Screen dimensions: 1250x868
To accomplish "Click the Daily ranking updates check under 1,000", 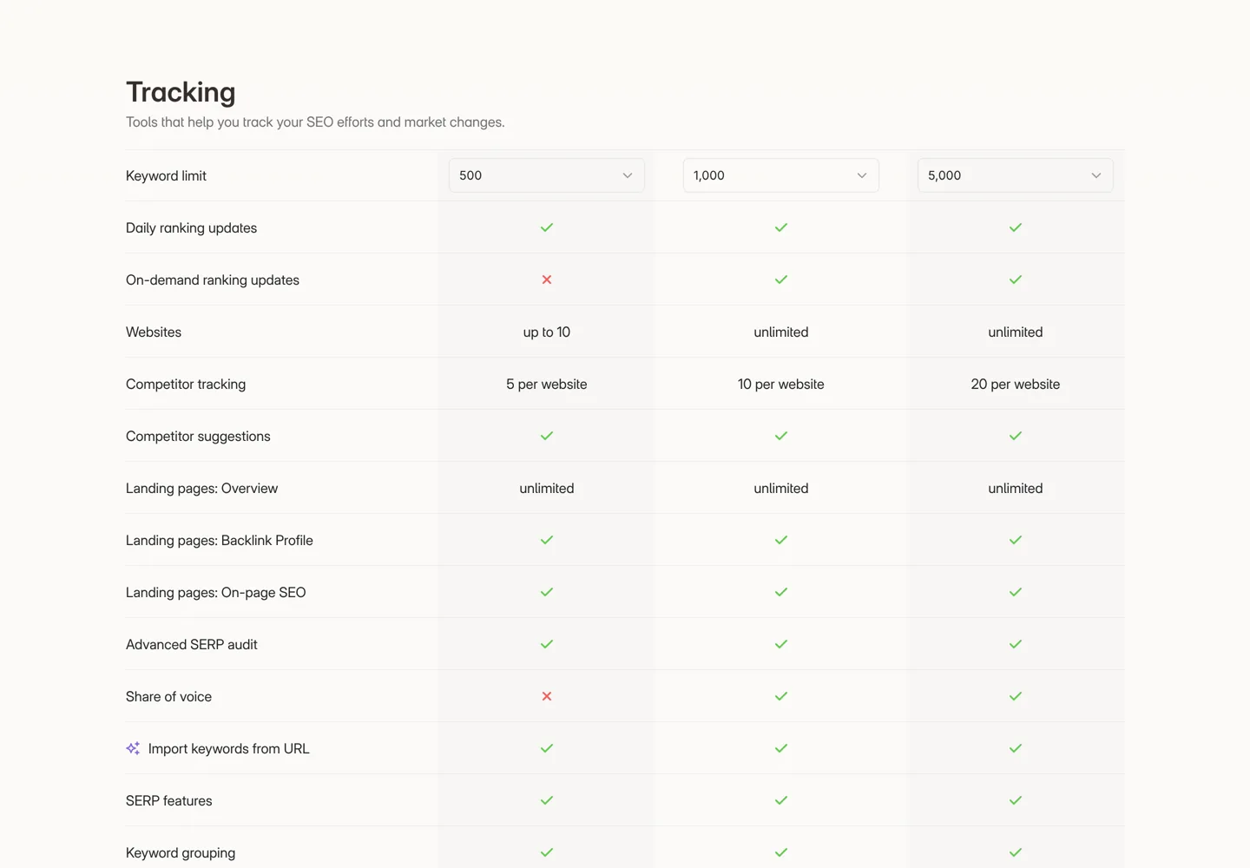I will pyautogui.click(x=781, y=227).
